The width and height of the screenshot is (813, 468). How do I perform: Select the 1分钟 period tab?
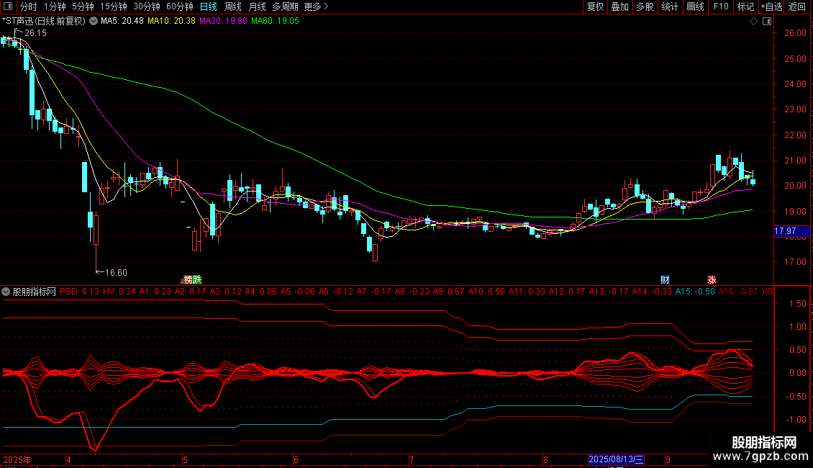click(x=55, y=6)
